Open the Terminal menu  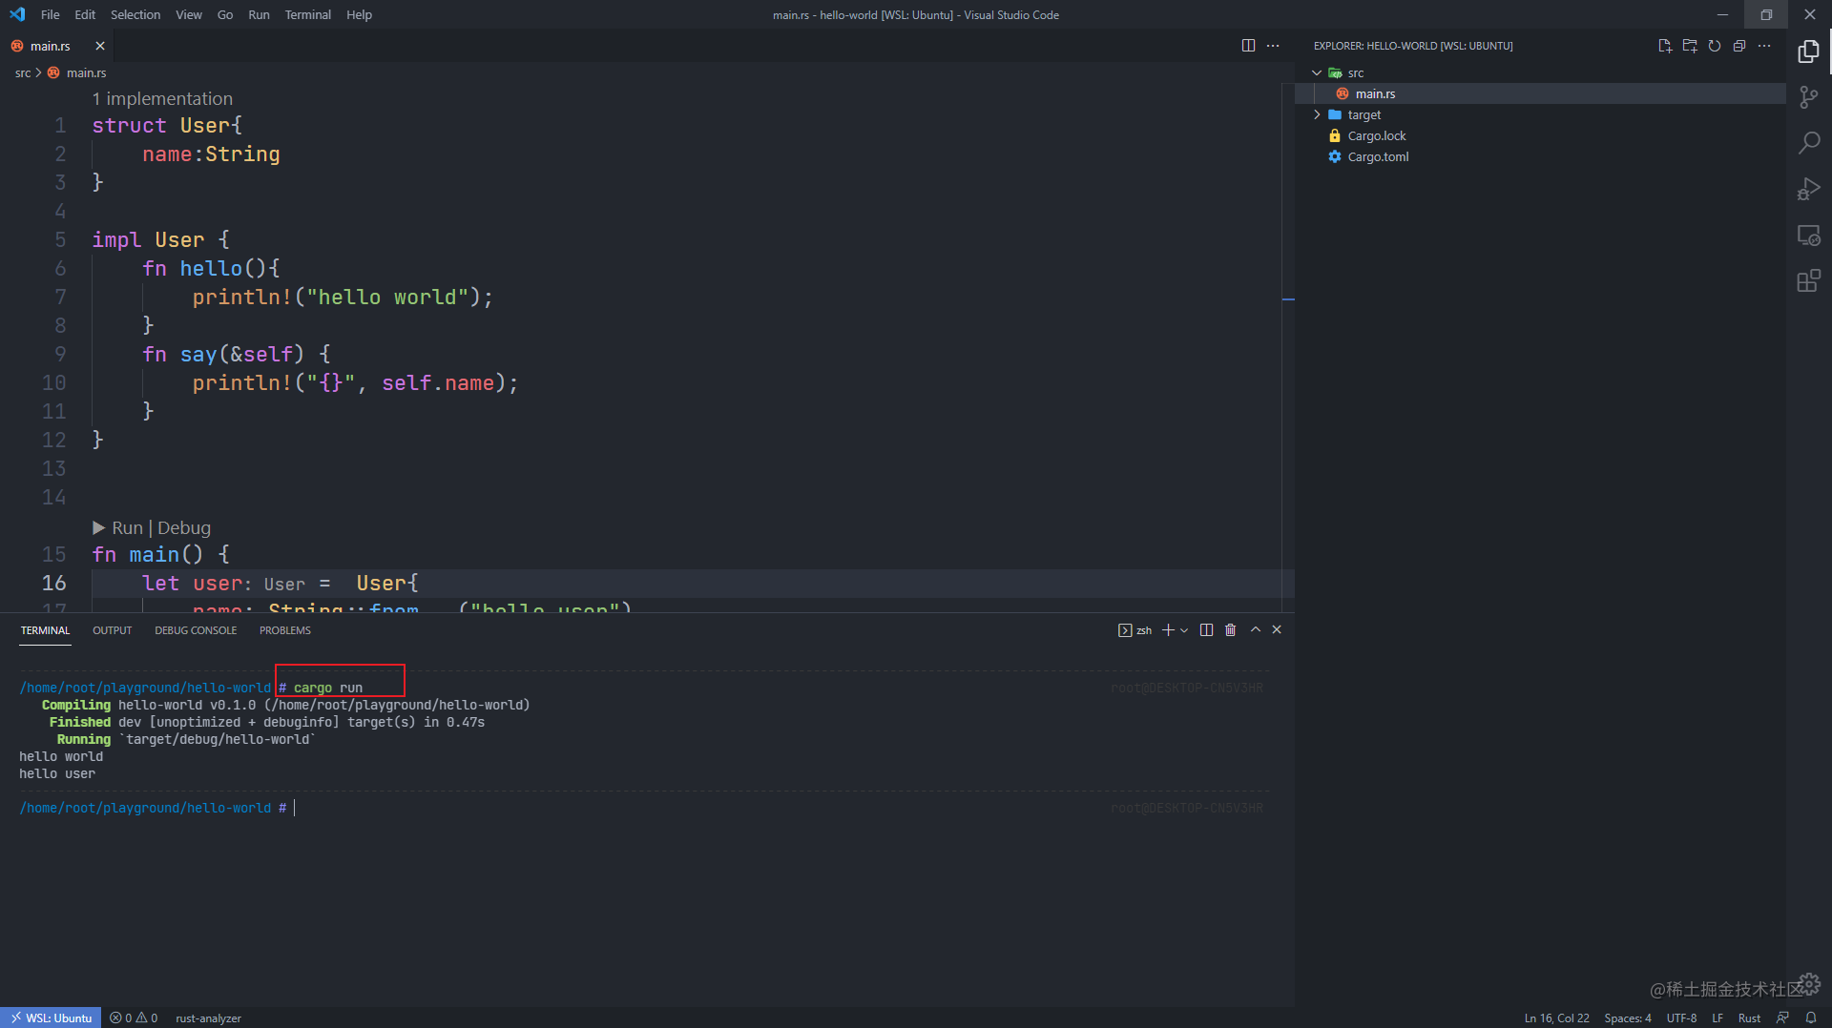coord(307,14)
